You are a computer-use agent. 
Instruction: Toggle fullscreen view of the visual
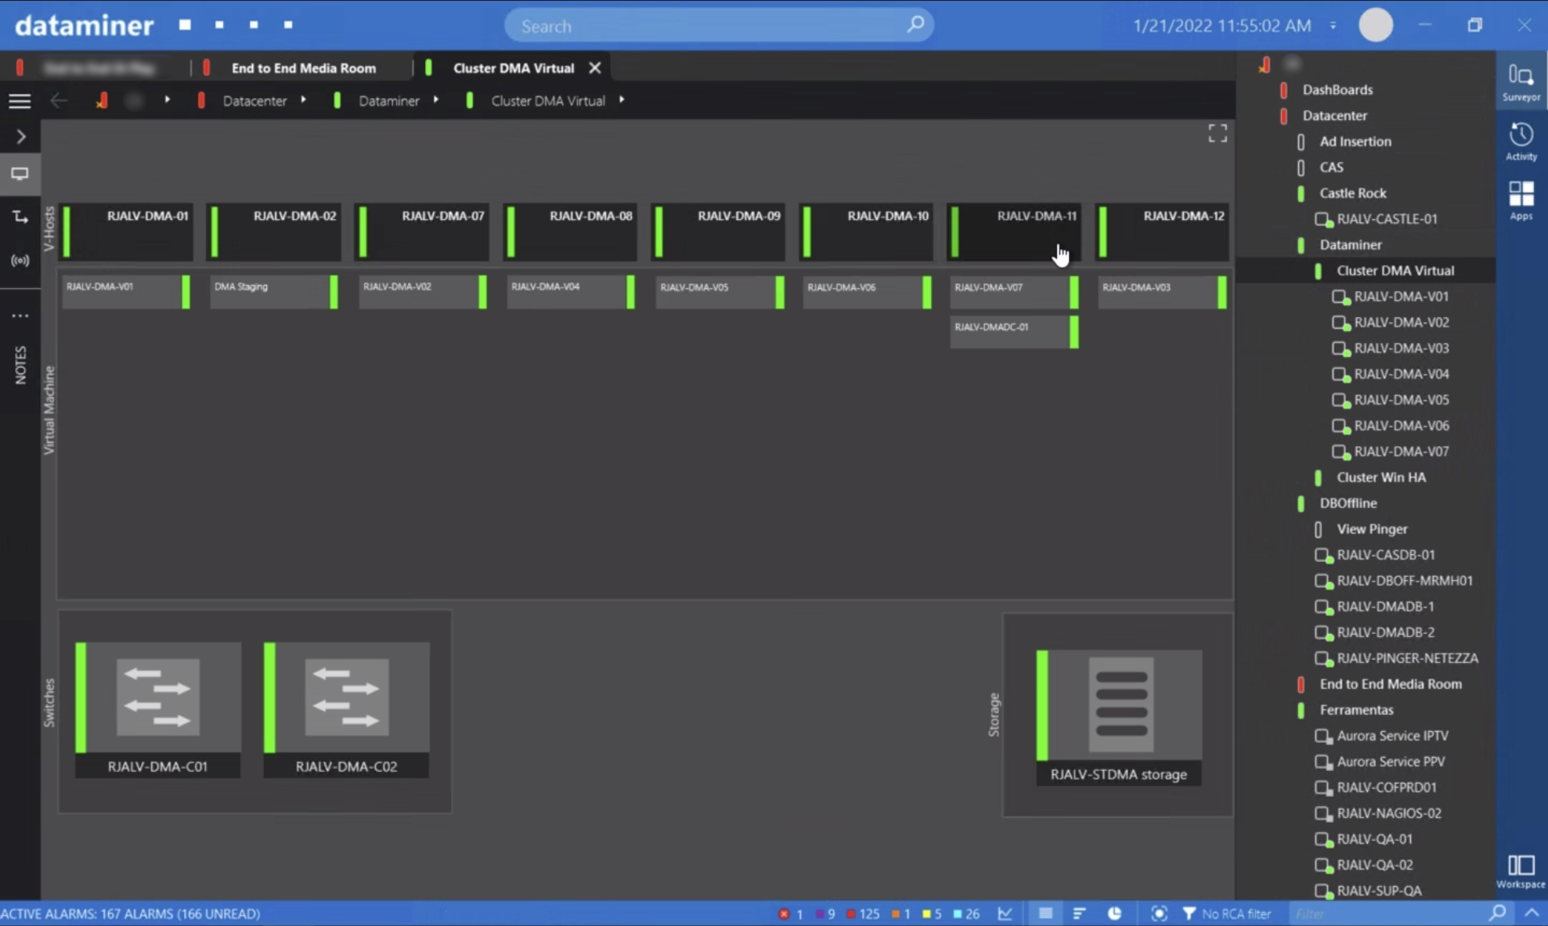point(1217,134)
